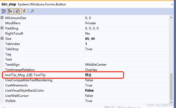
Task: Click the 65, 44 Size value
Action: pos(90,39)
